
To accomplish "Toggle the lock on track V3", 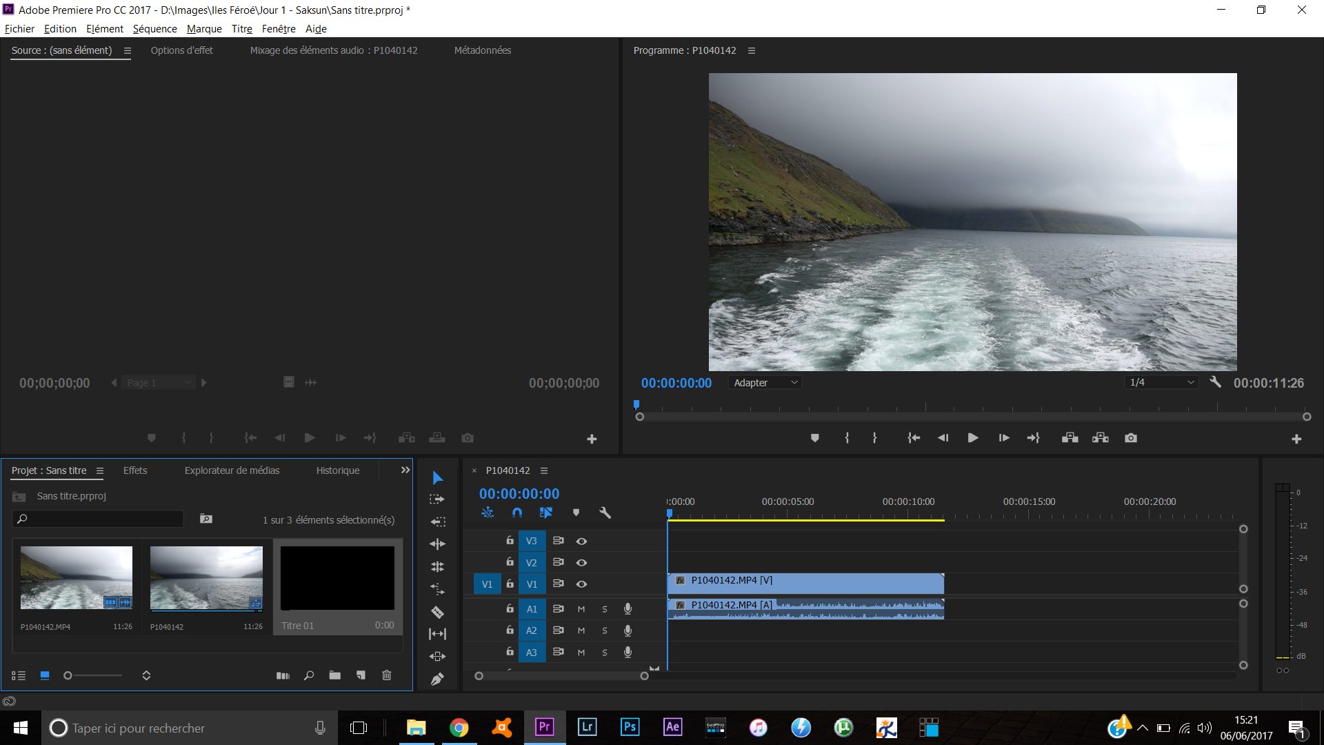I will tap(510, 541).
